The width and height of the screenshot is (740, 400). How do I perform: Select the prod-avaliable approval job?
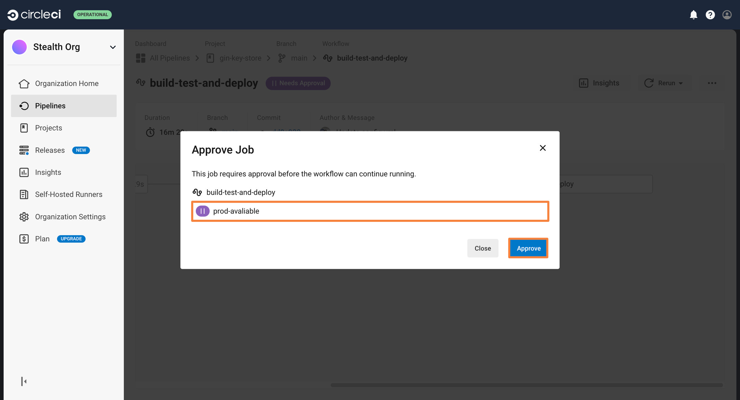[x=370, y=211]
